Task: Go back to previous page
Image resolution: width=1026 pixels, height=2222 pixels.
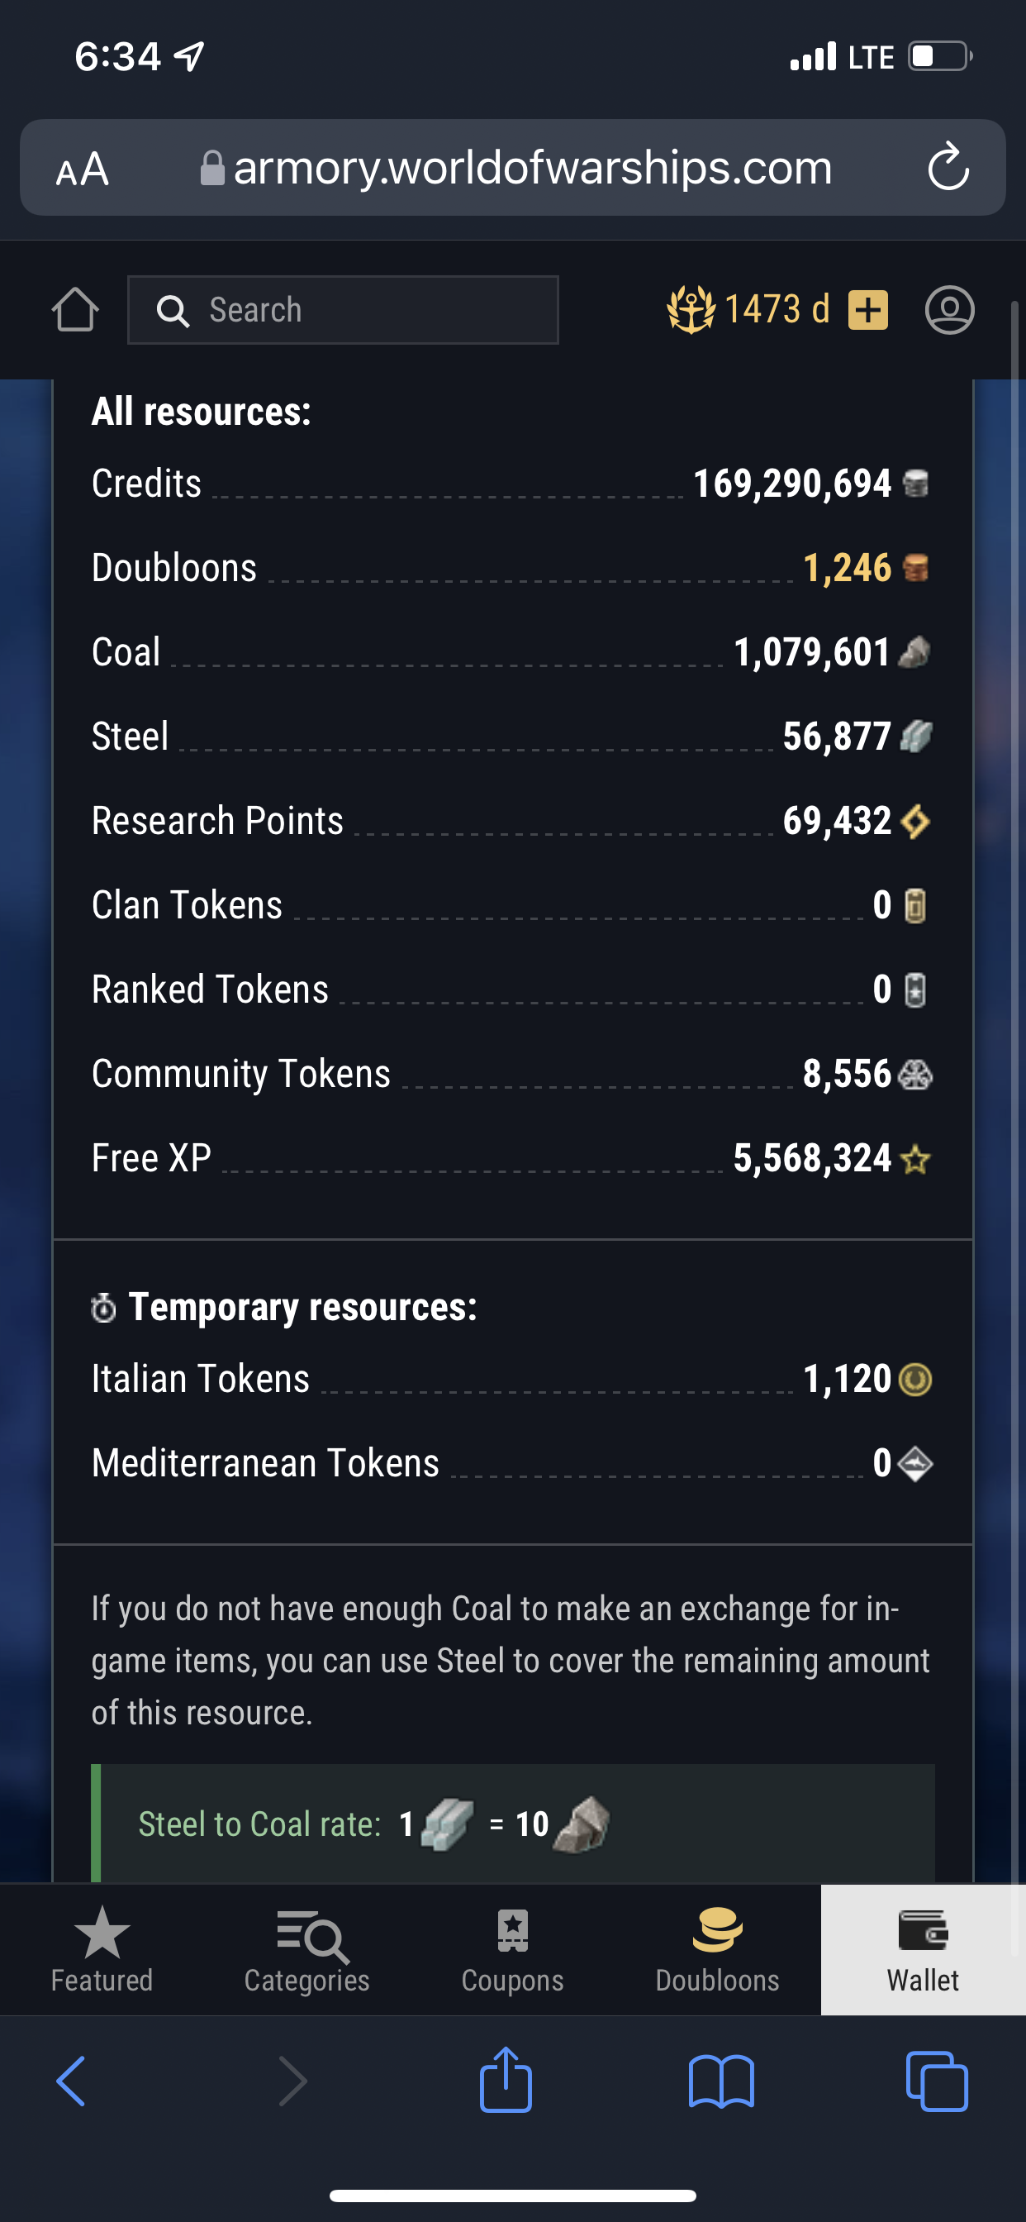Action: tap(72, 2081)
